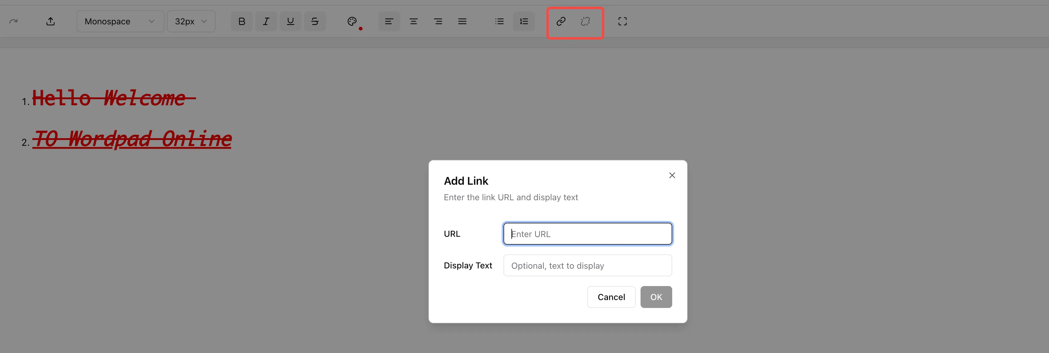Viewport: 1049px width, 353px height.
Task: Toggle bold formatting
Action: click(x=242, y=21)
